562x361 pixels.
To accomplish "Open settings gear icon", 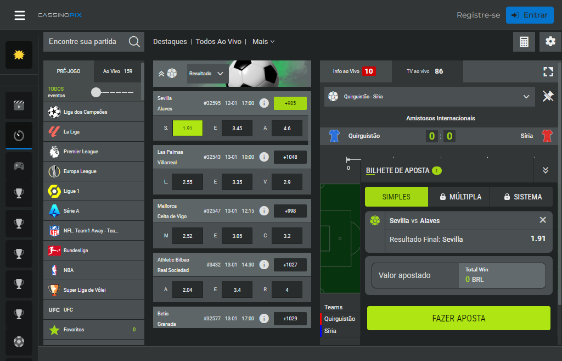I will click(550, 42).
